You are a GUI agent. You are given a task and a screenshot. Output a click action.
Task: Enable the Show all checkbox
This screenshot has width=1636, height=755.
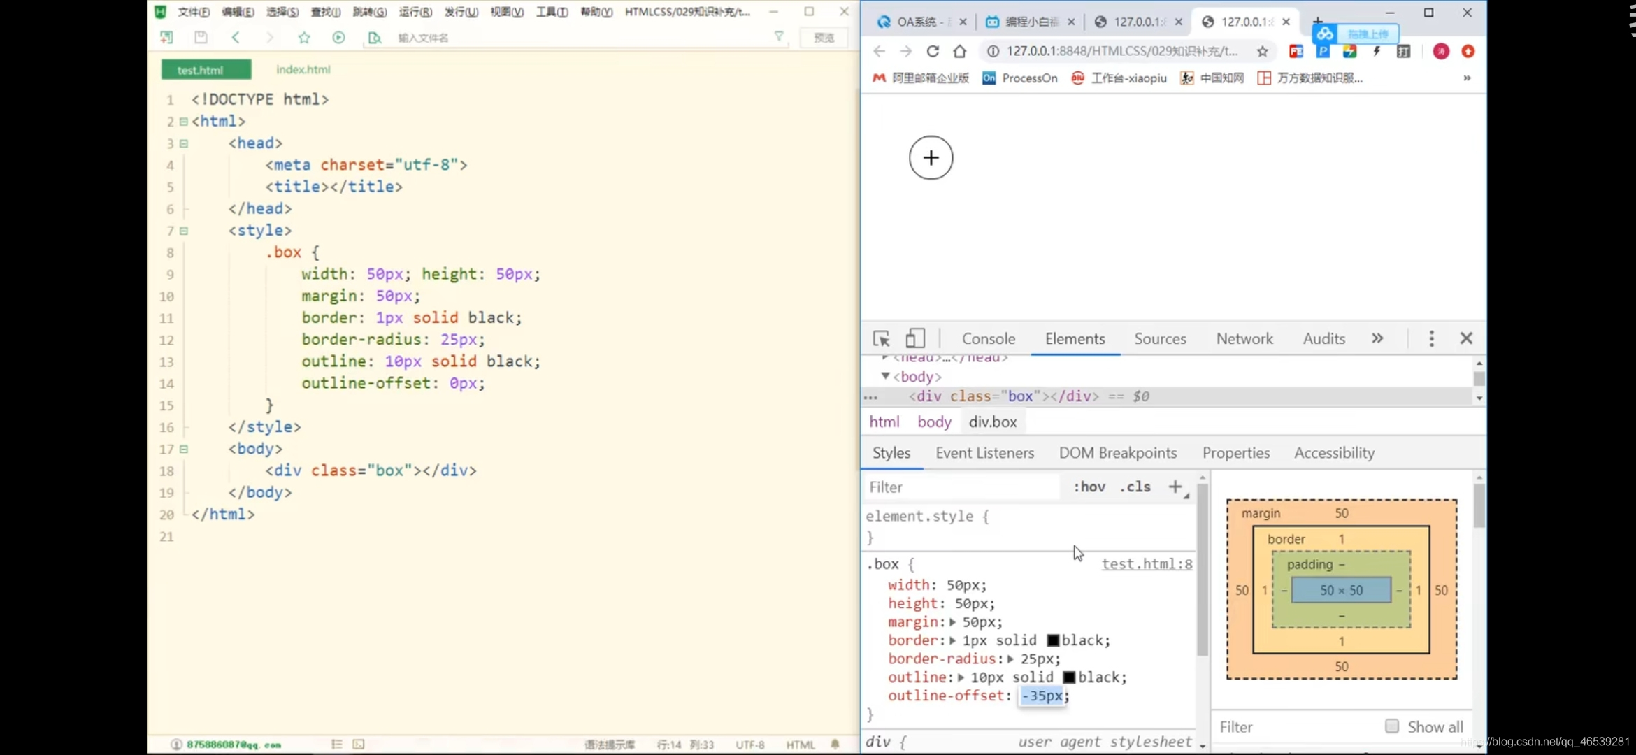pyautogui.click(x=1392, y=726)
